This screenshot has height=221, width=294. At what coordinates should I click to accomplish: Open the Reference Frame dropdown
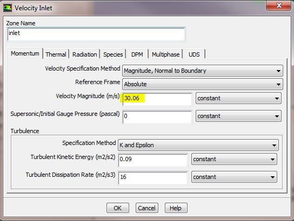pos(203,84)
